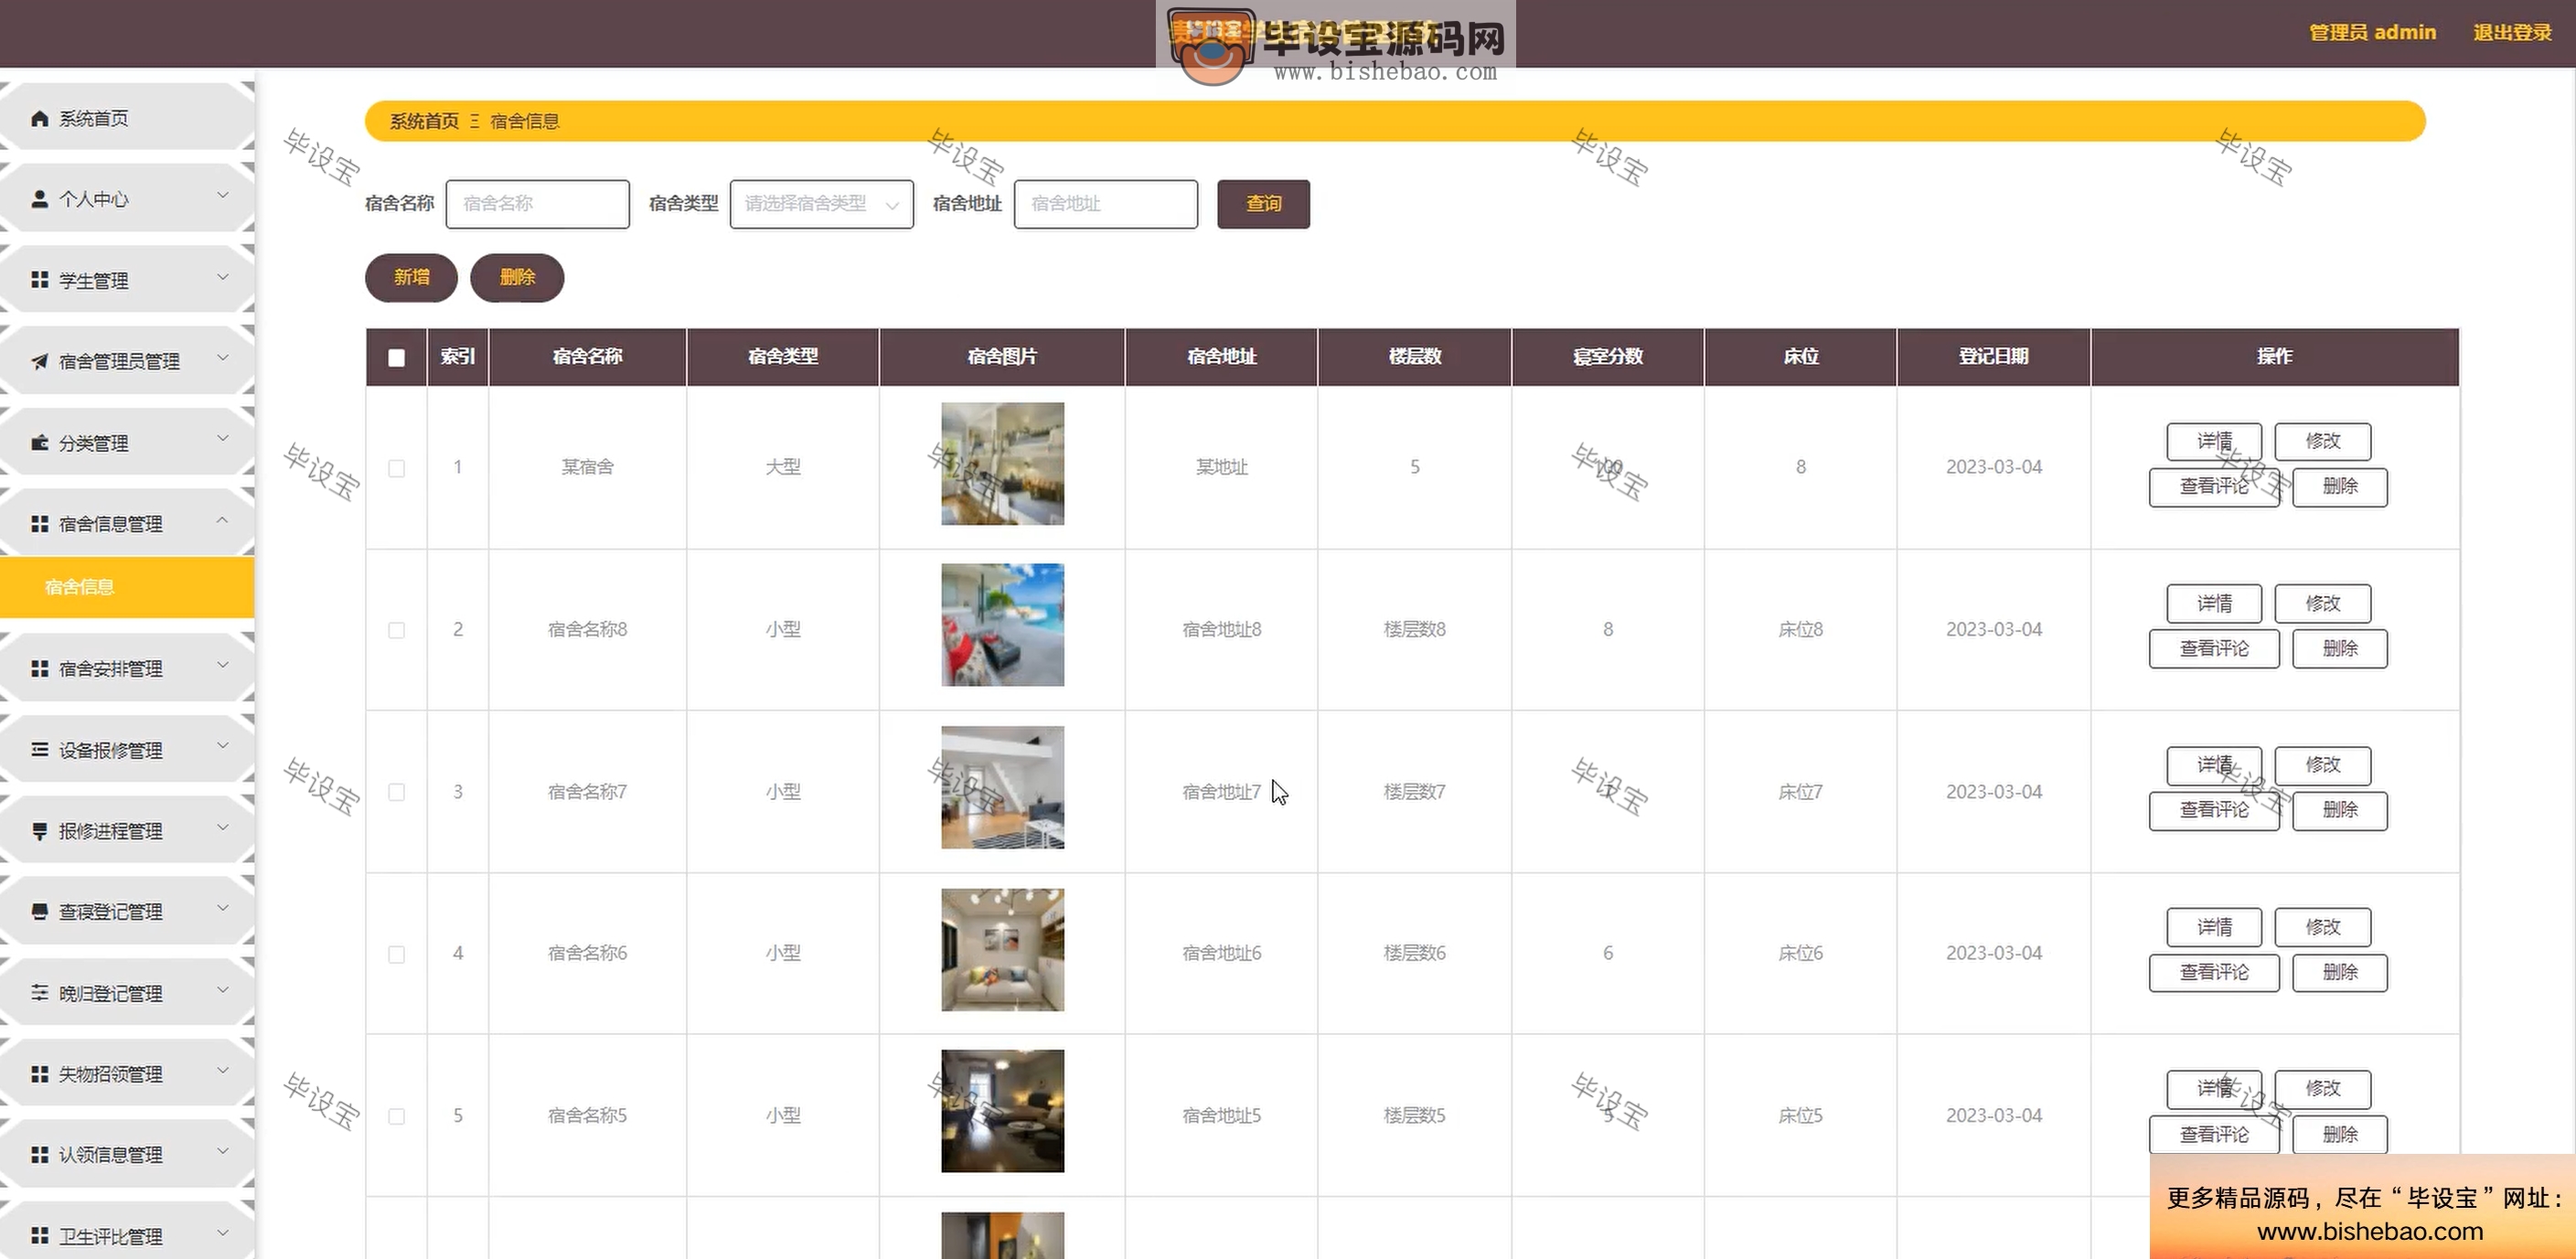
Task: Click the 寝室分数 column header
Action: point(1607,357)
